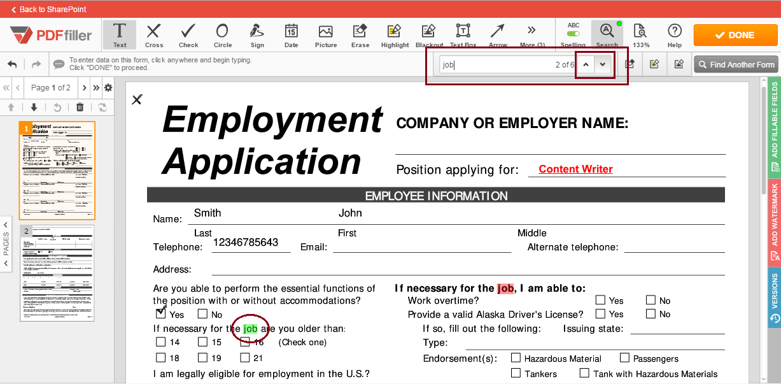This screenshot has height=384, width=781.
Task: Go Back to SharePoint
Action: [x=48, y=9]
